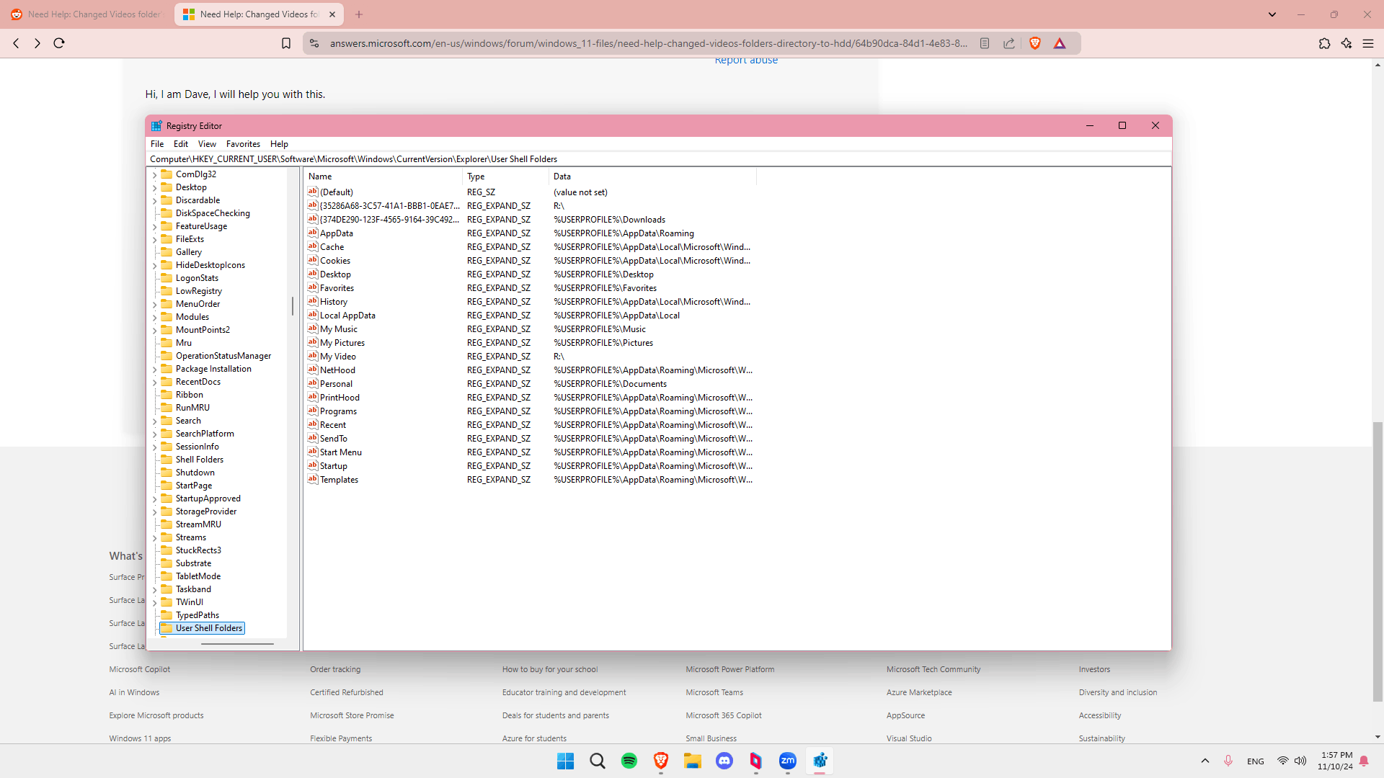Expand the Taskband registry key
Screen dimensions: 1384x778
[x=154, y=590]
